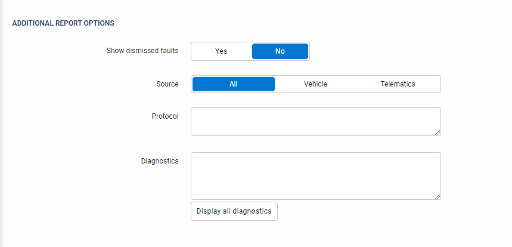Set Source filter to Telematics
This screenshot has width=512, height=247.
click(x=398, y=84)
